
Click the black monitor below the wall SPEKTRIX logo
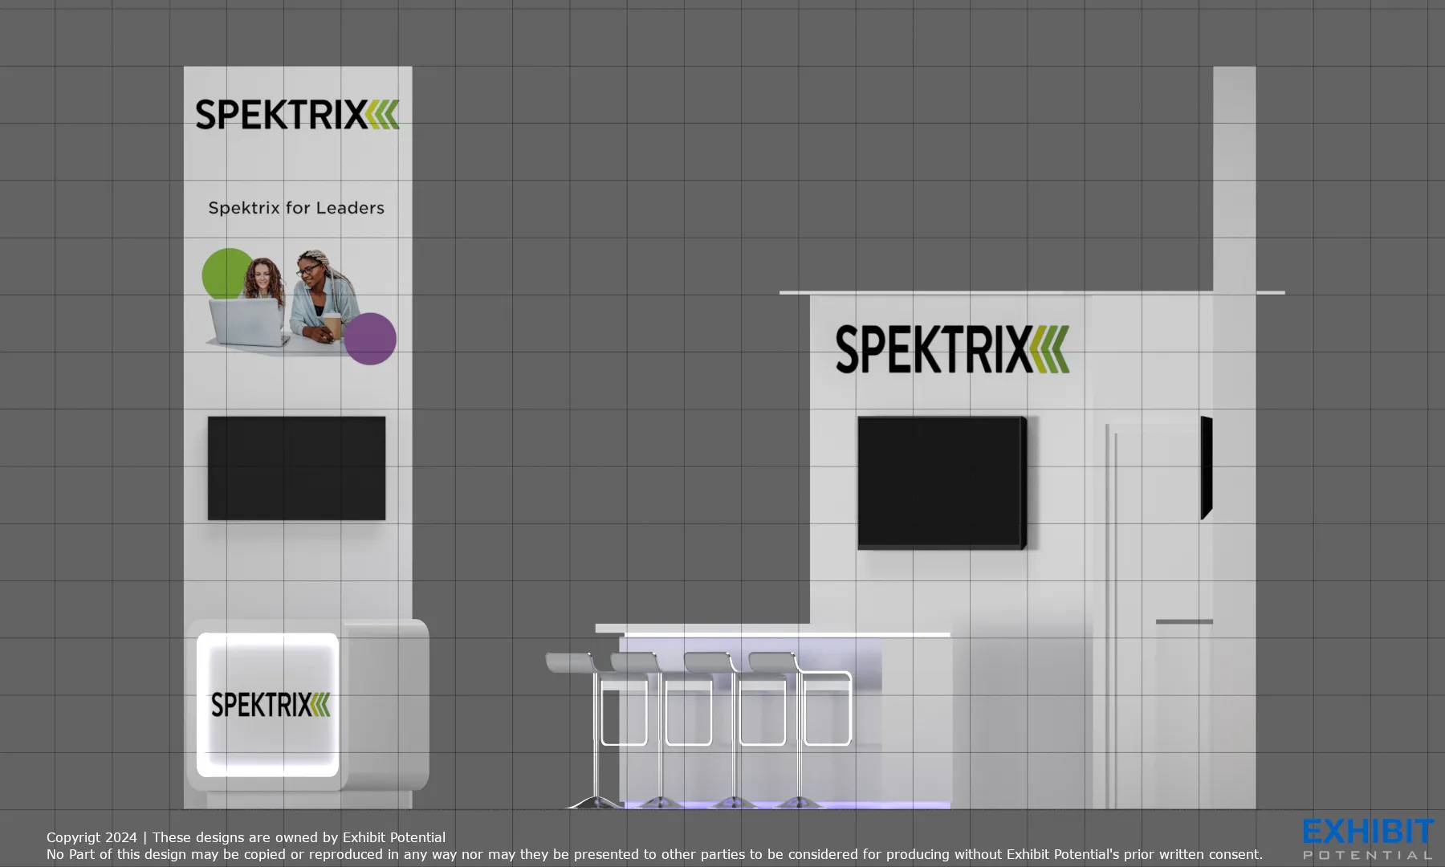point(942,482)
